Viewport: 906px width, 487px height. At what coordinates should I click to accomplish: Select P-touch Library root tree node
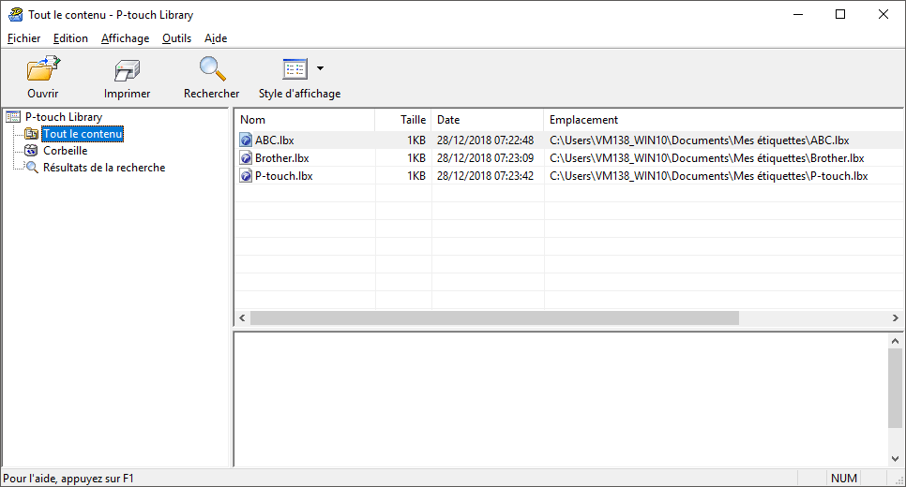pos(64,116)
